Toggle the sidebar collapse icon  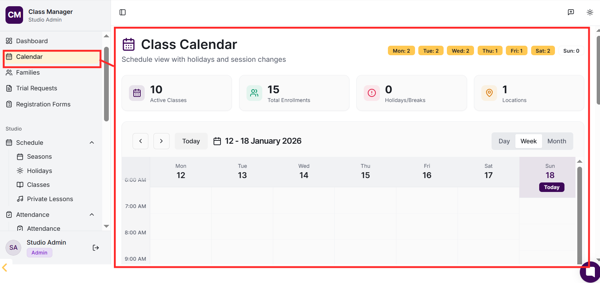click(123, 12)
